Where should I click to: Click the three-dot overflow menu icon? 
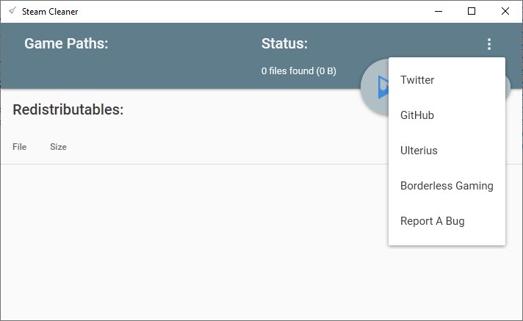coord(489,44)
